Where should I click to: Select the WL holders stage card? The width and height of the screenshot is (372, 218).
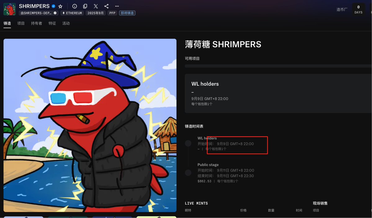point(278,93)
